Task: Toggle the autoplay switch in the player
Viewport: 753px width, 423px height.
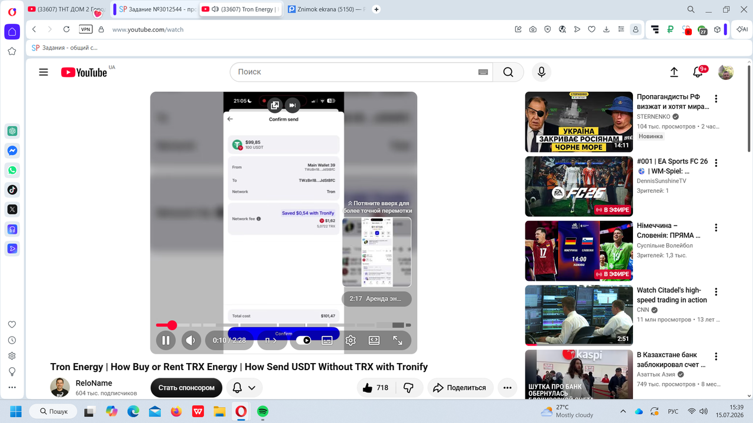Action: (304, 340)
